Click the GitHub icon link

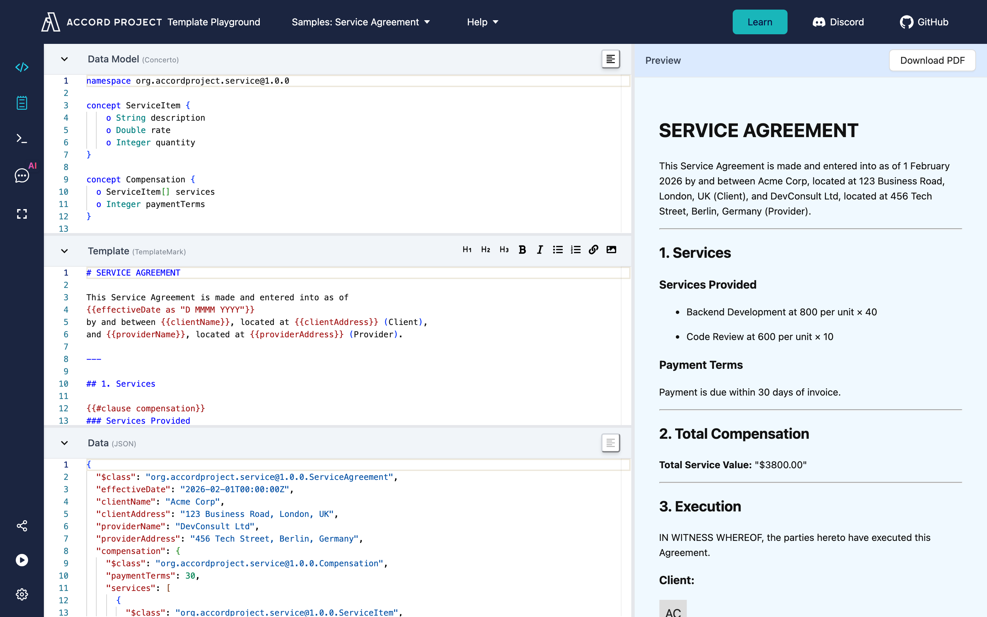pos(924,22)
